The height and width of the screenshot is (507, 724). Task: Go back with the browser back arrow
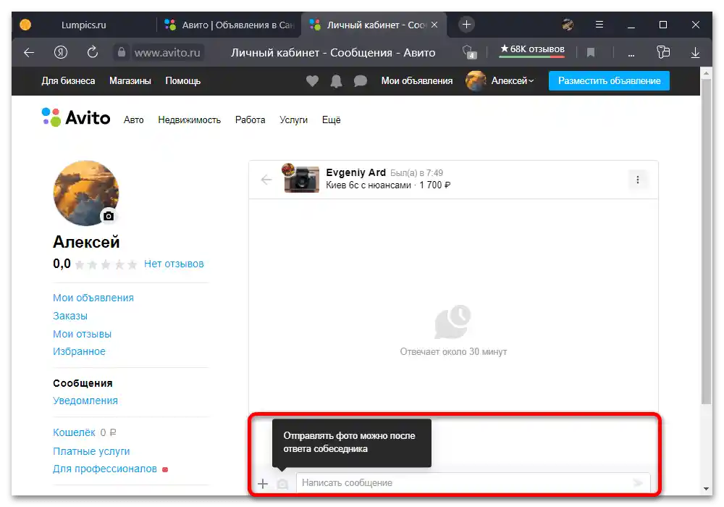click(x=29, y=53)
